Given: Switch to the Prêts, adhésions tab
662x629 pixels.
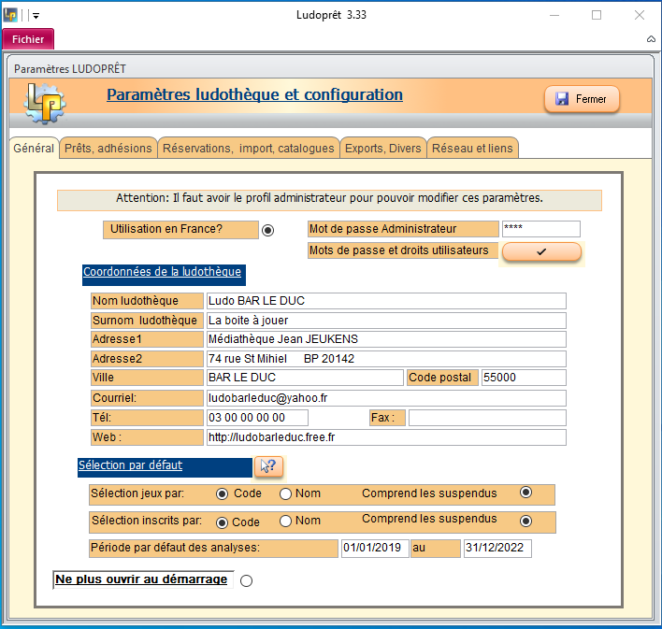Looking at the screenshot, I should point(108,149).
